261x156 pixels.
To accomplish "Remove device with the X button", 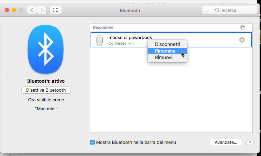I will 242,40.
